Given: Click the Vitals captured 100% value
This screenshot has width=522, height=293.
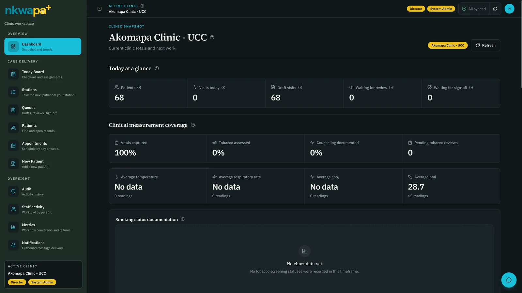Looking at the screenshot, I should pyautogui.click(x=125, y=153).
